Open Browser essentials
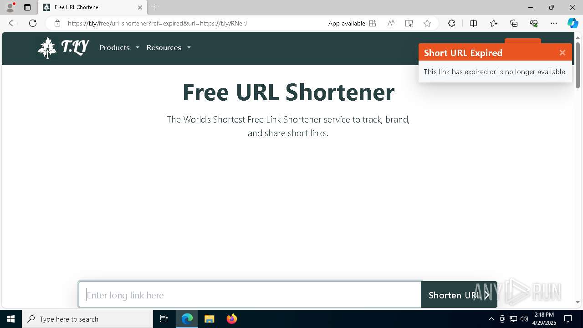 [534, 23]
